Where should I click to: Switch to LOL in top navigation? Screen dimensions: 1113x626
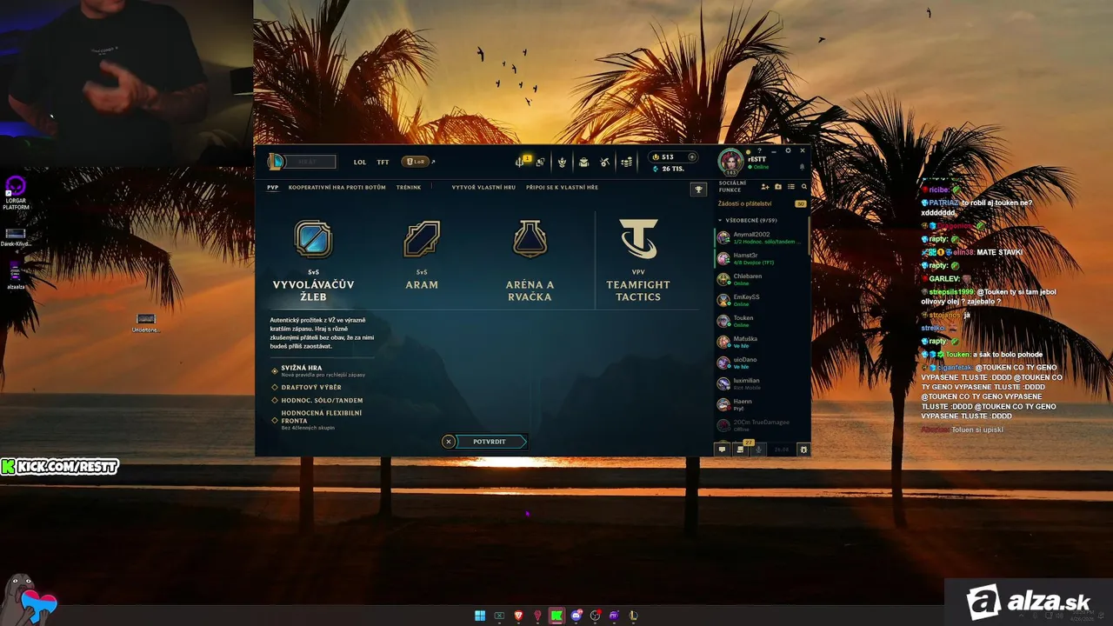click(360, 162)
